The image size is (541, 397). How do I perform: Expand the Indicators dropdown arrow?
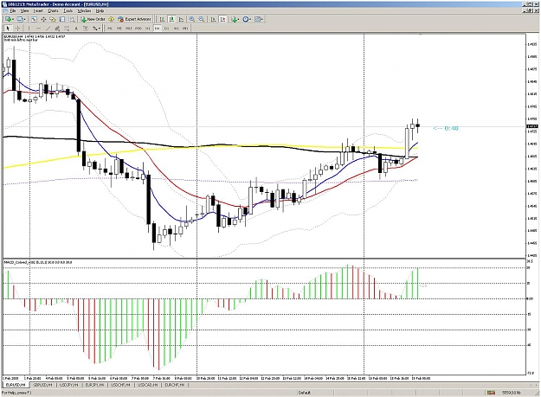click(x=238, y=20)
